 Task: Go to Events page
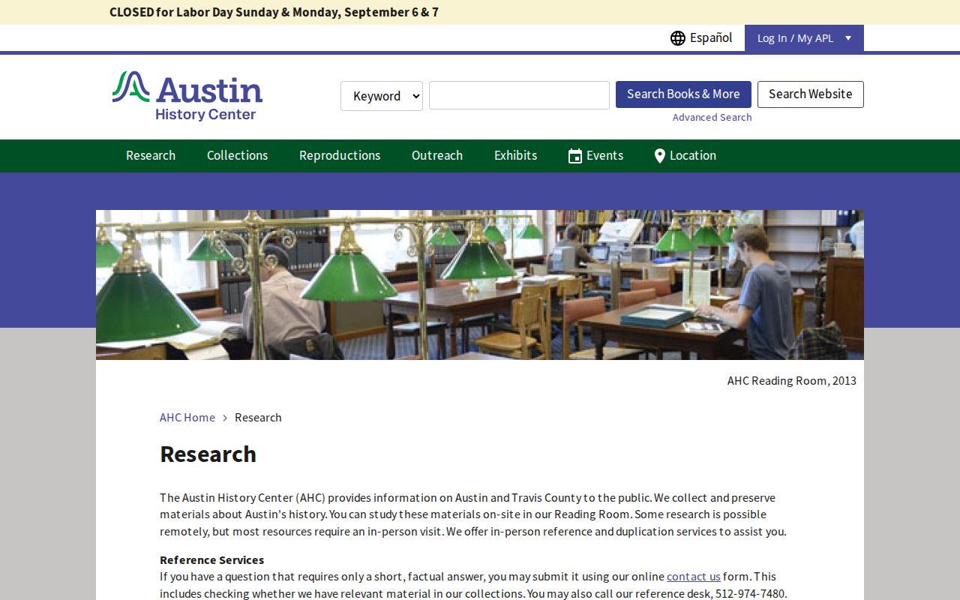pyautogui.click(x=596, y=155)
